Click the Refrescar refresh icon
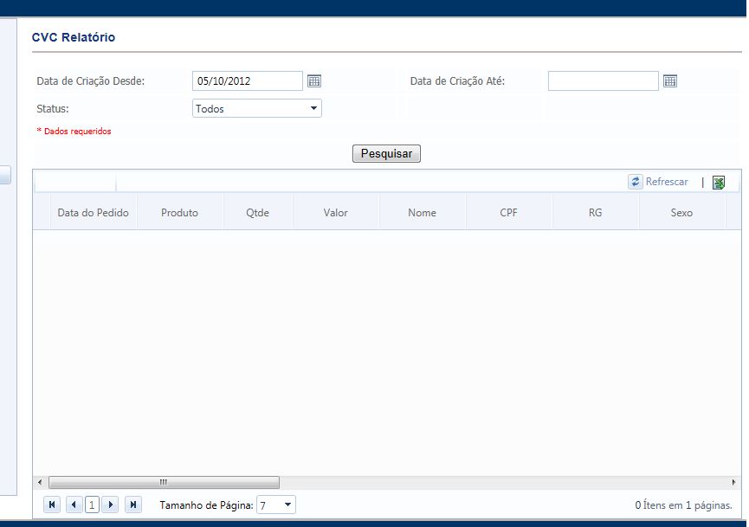Viewport: 749px width, 527px height. (x=635, y=182)
